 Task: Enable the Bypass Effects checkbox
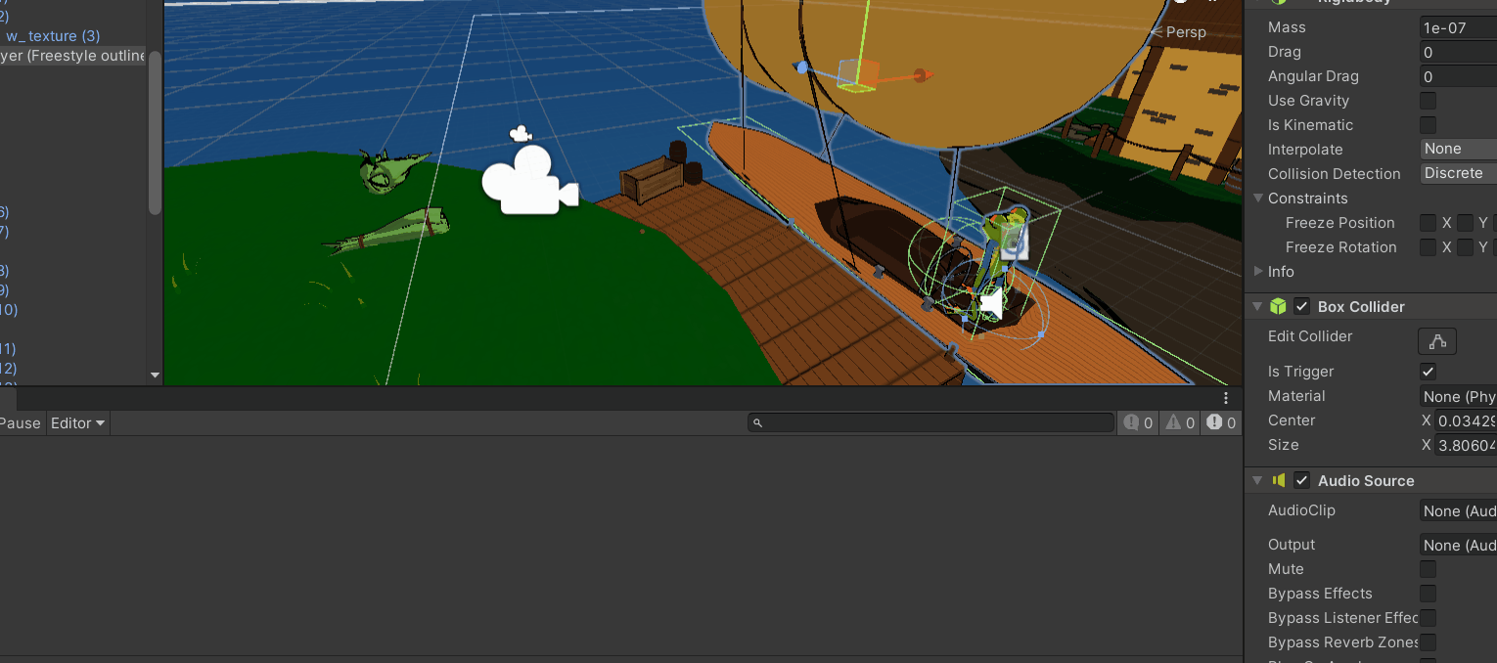(1429, 594)
